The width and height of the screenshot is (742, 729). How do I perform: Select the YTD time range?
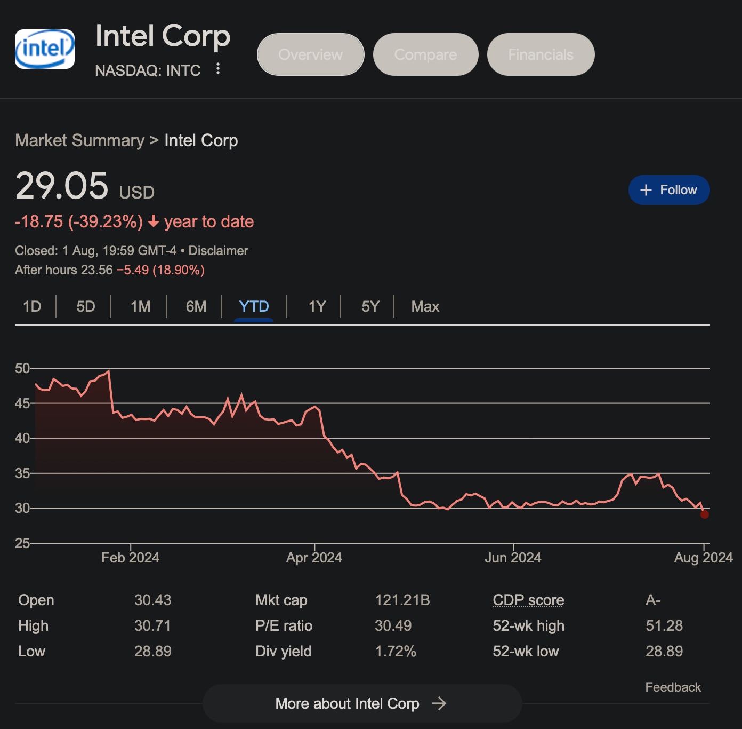pos(254,306)
